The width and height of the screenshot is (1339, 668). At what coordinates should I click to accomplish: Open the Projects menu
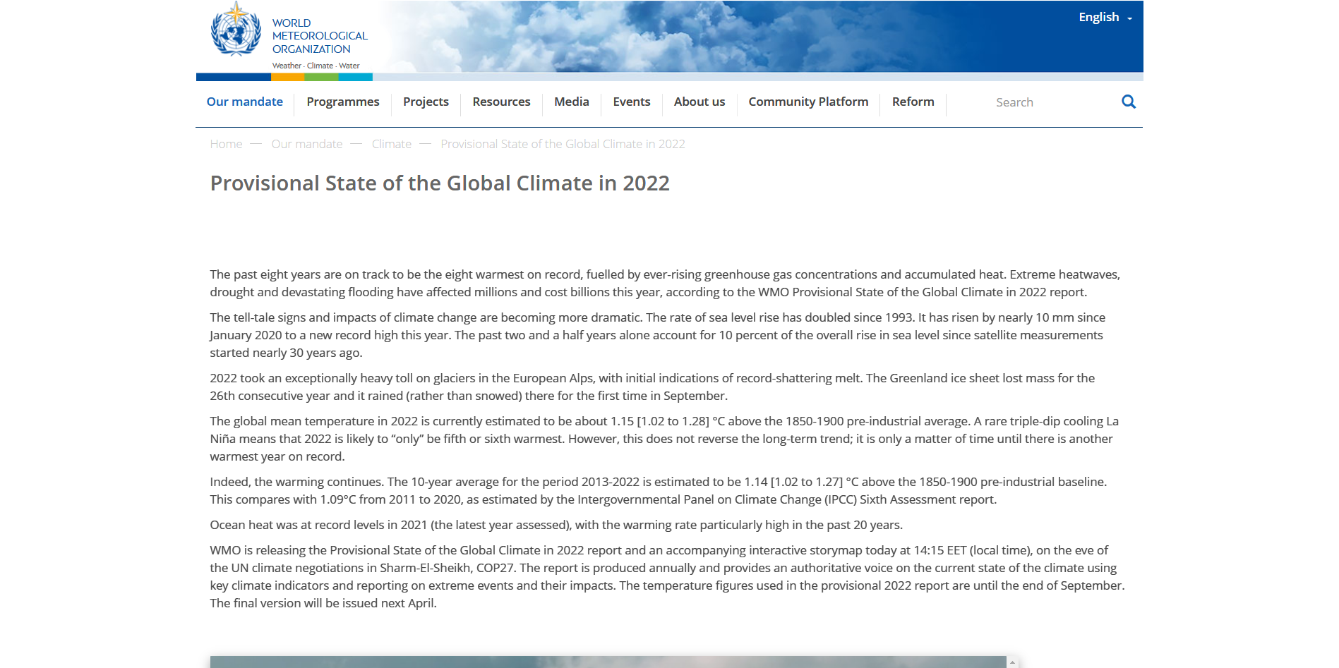426,102
